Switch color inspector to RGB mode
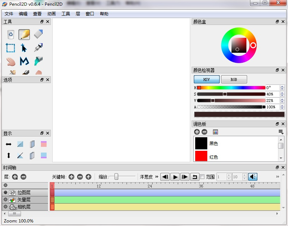 pyautogui.click(x=234, y=79)
